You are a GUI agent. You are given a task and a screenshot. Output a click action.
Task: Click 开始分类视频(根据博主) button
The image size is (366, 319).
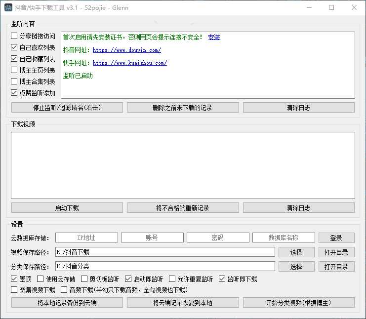tap(298, 303)
